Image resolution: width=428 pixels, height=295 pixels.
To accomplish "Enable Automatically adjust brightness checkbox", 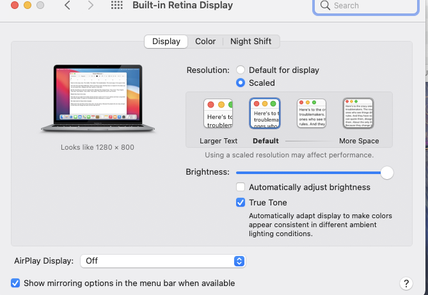I will click(241, 187).
